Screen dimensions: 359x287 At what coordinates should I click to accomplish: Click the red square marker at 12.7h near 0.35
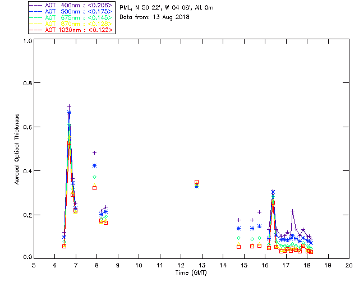coord(196,182)
